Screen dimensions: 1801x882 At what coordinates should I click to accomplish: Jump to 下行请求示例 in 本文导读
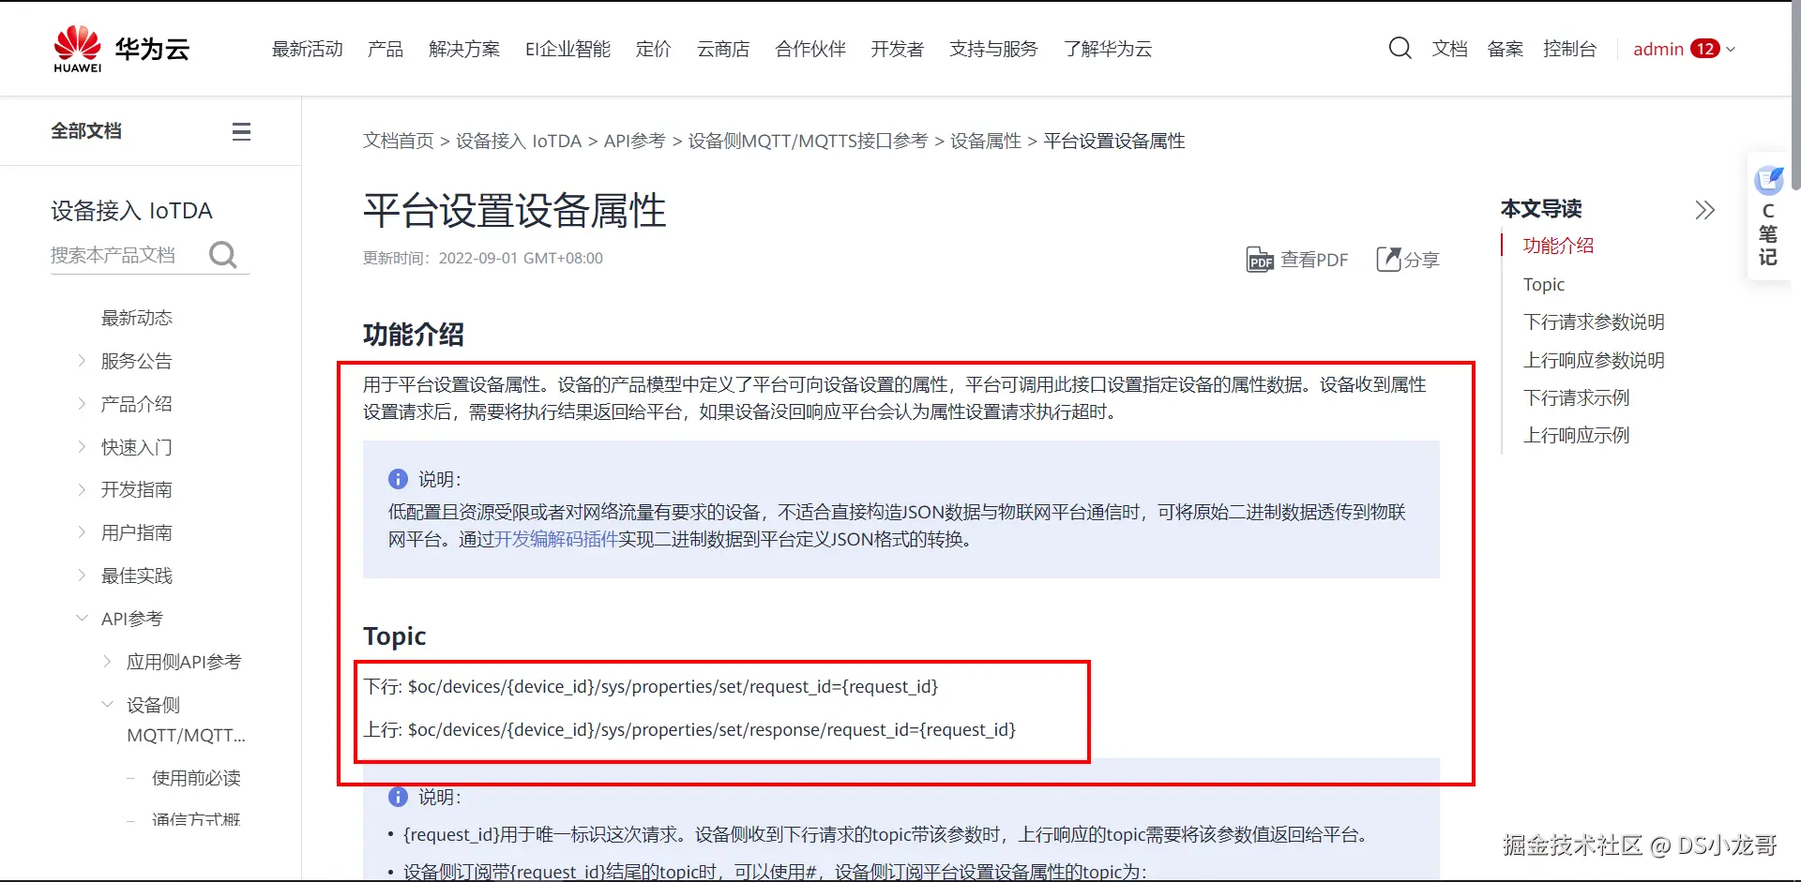click(x=1576, y=397)
